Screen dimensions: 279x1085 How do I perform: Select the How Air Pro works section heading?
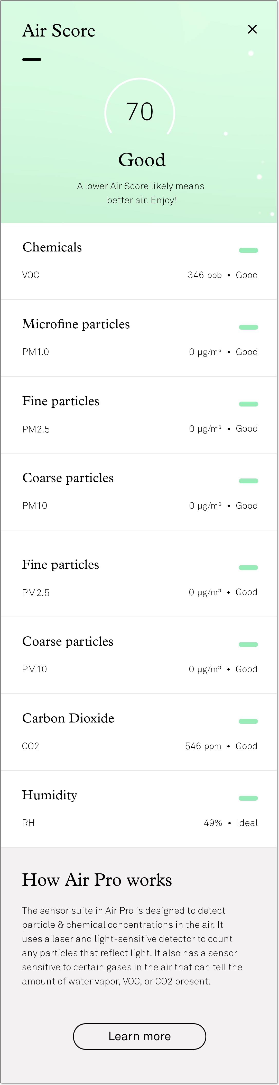pos(97,880)
